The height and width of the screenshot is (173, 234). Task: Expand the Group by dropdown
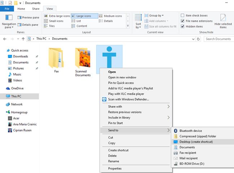[156, 16]
